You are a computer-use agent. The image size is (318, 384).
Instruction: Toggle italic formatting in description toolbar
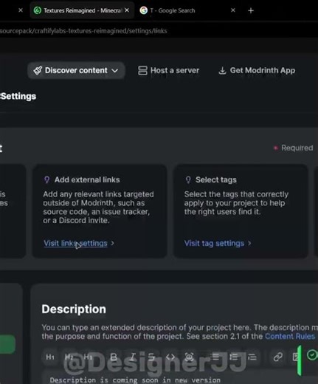pos(133,357)
